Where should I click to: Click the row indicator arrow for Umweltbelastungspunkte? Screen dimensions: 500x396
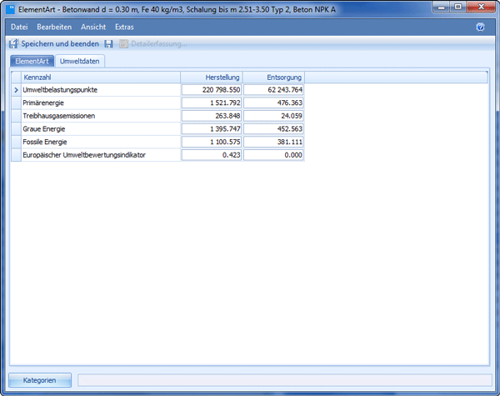coord(17,90)
